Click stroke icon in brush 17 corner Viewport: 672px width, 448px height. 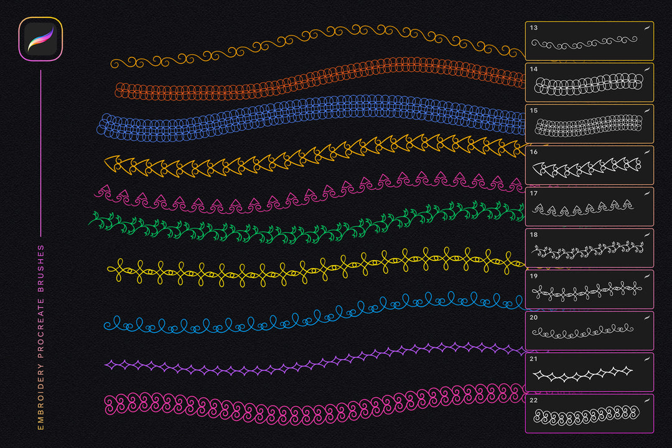pyautogui.click(x=646, y=194)
